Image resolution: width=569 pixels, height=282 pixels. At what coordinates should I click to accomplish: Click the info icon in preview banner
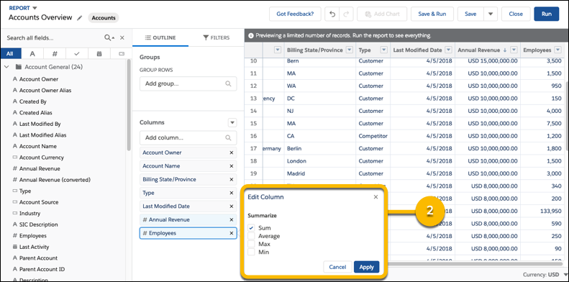(x=250, y=36)
